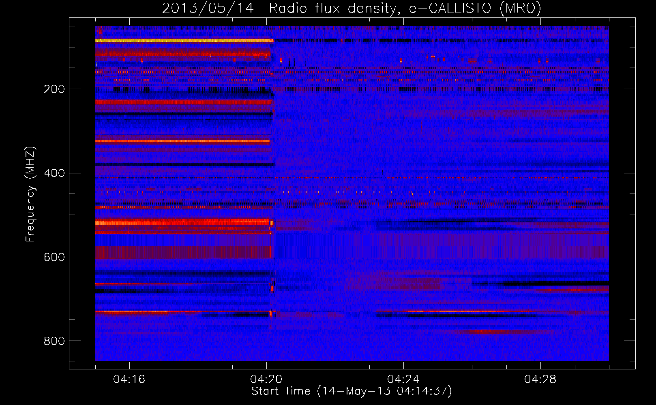Click the 04:28 time tick label
The width and height of the screenshot is (656, 405).
tap(540, 379)
